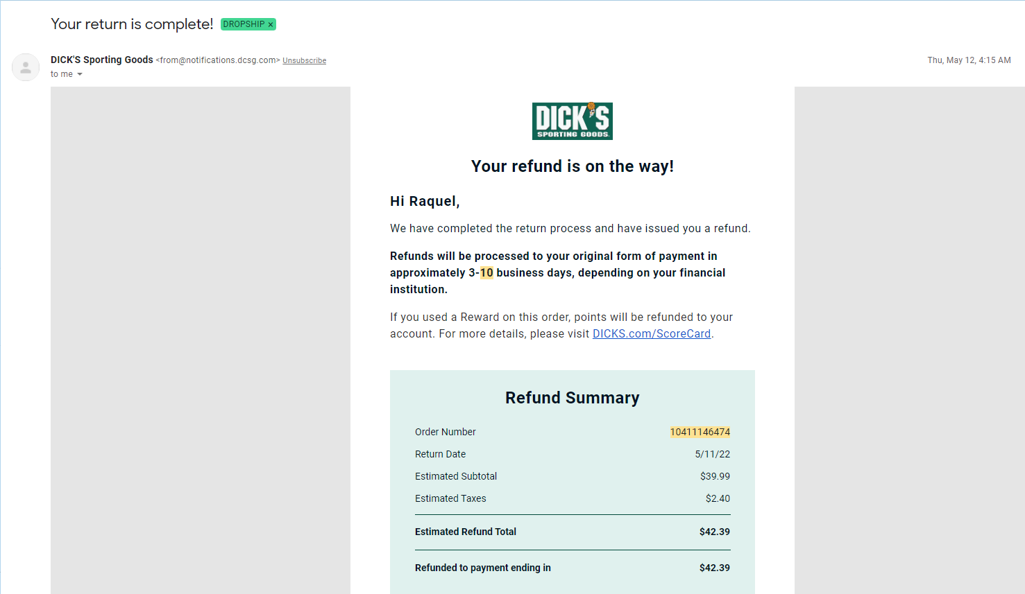Click the sender avatar icon
This screenshot has height=594, width=1025.
click(x=26, y=67)
